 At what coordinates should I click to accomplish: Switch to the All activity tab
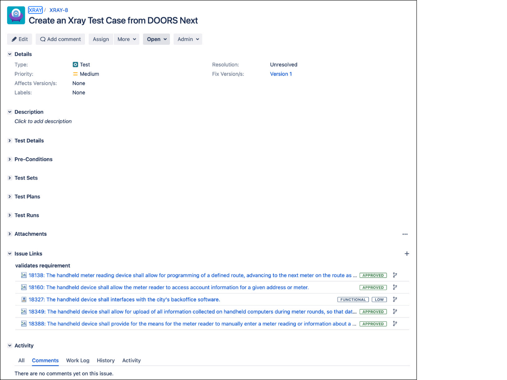point(22,361)
